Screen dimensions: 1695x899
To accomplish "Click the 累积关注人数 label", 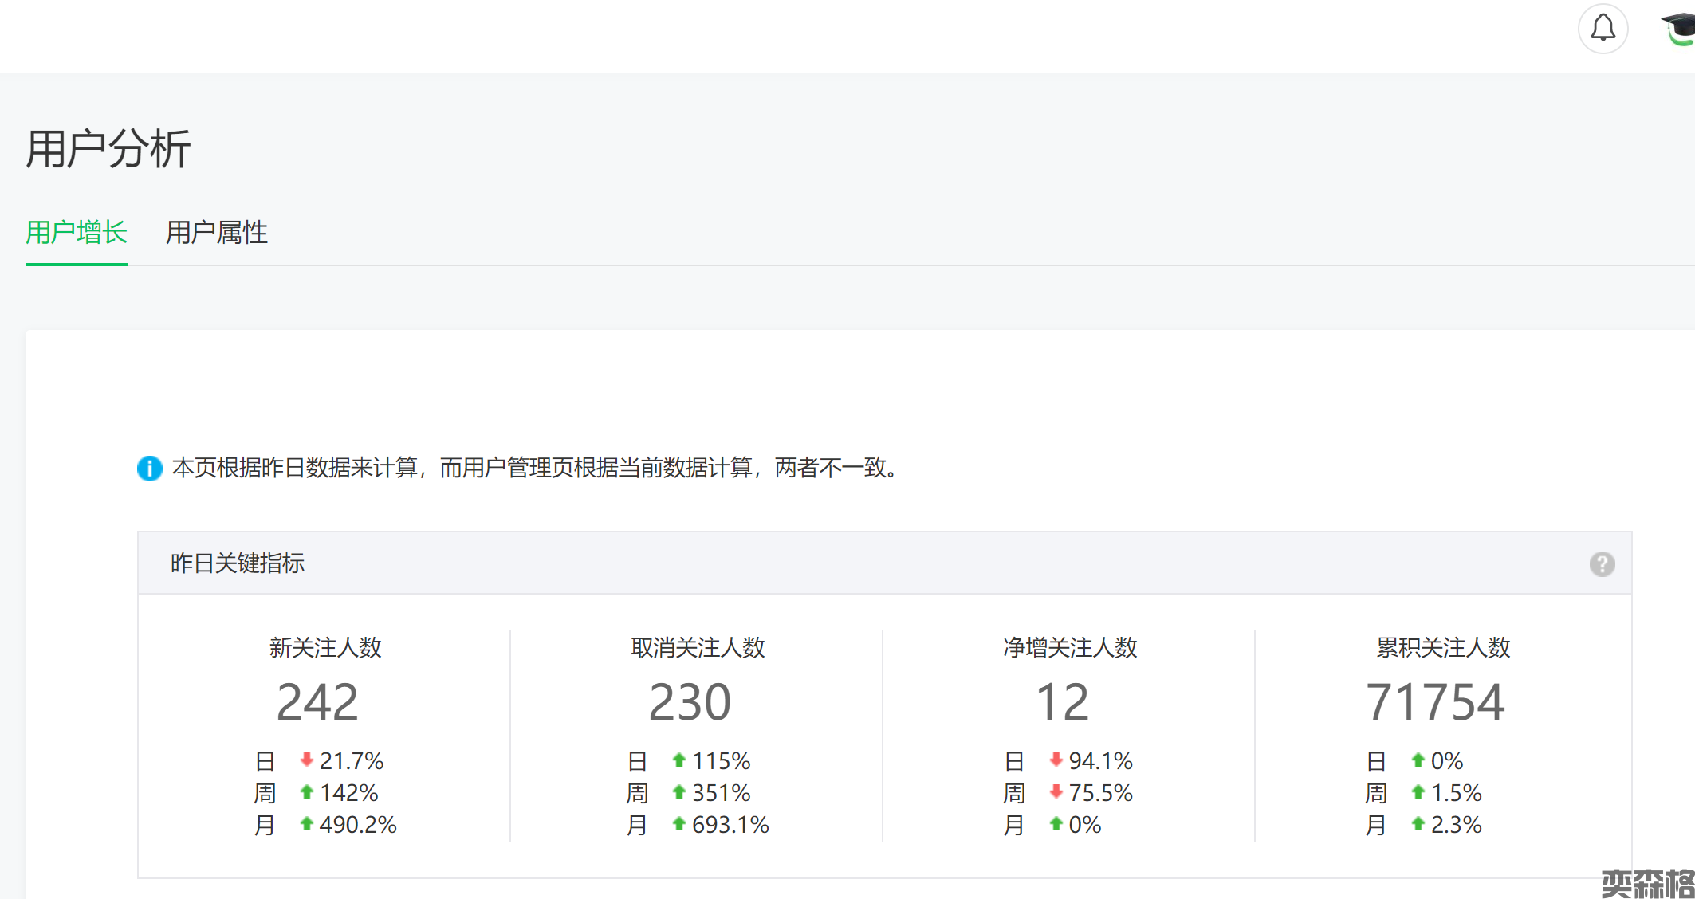I will coord(1443,647).
